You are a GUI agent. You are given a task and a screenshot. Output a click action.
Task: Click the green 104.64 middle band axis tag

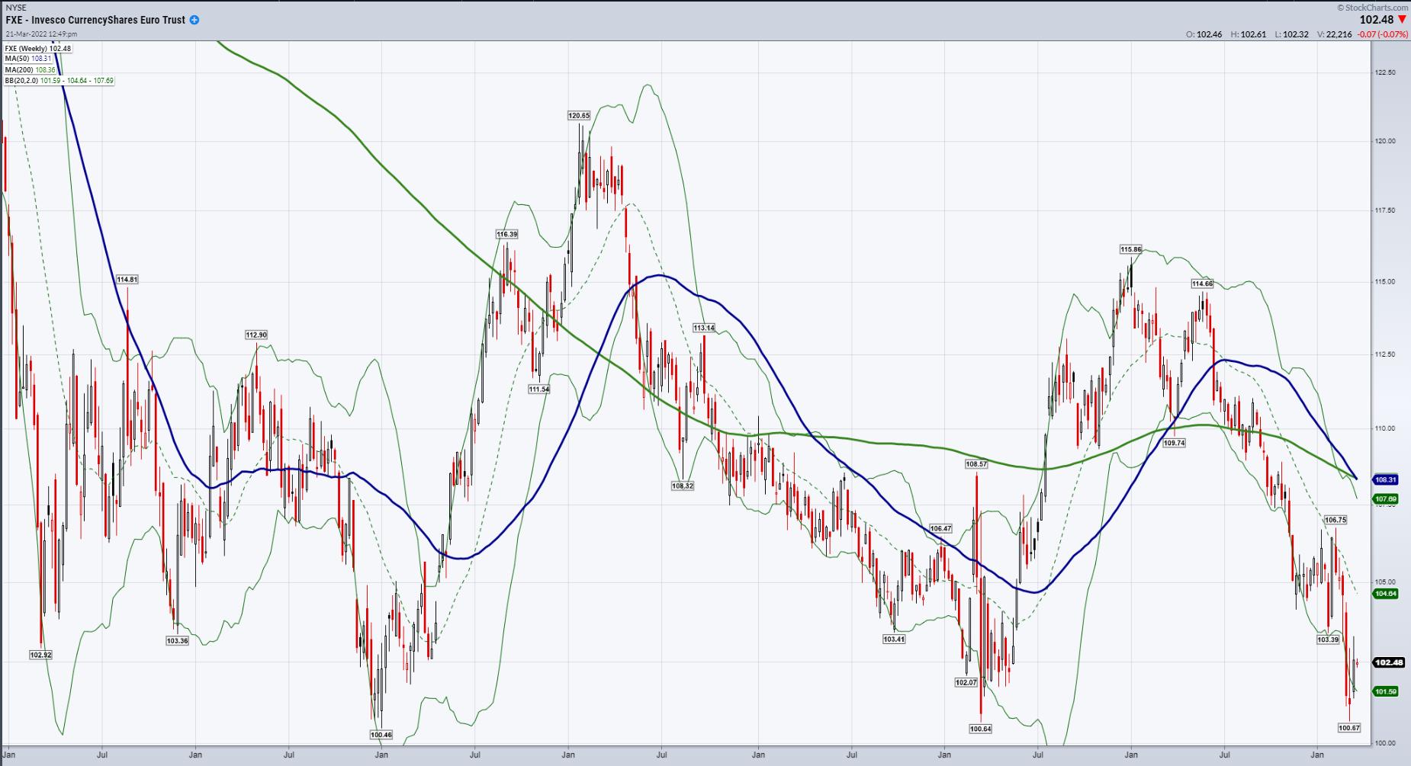click(1386, 593)
